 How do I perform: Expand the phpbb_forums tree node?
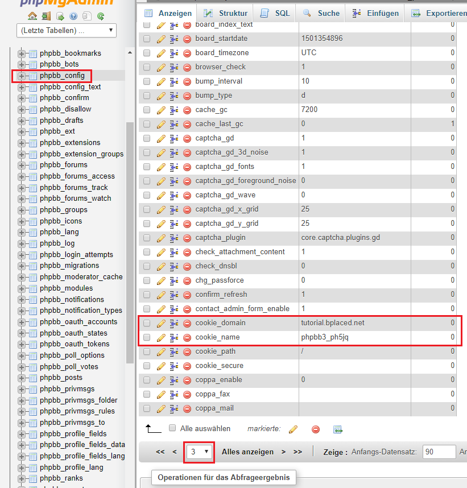click(x=22, y=165)
